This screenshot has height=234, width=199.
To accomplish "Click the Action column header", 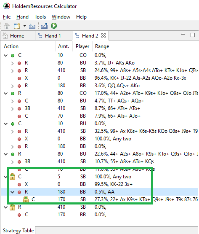I will [11, 46].
